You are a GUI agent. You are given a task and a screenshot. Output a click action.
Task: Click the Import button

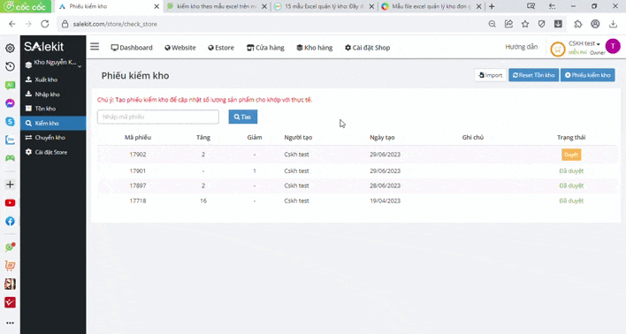click(490, 75)
